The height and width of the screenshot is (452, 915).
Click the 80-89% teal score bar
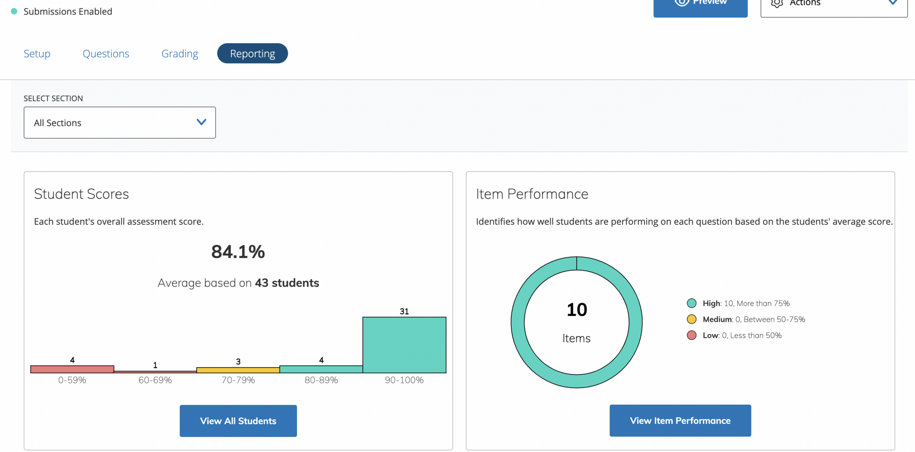coord(321,369)
